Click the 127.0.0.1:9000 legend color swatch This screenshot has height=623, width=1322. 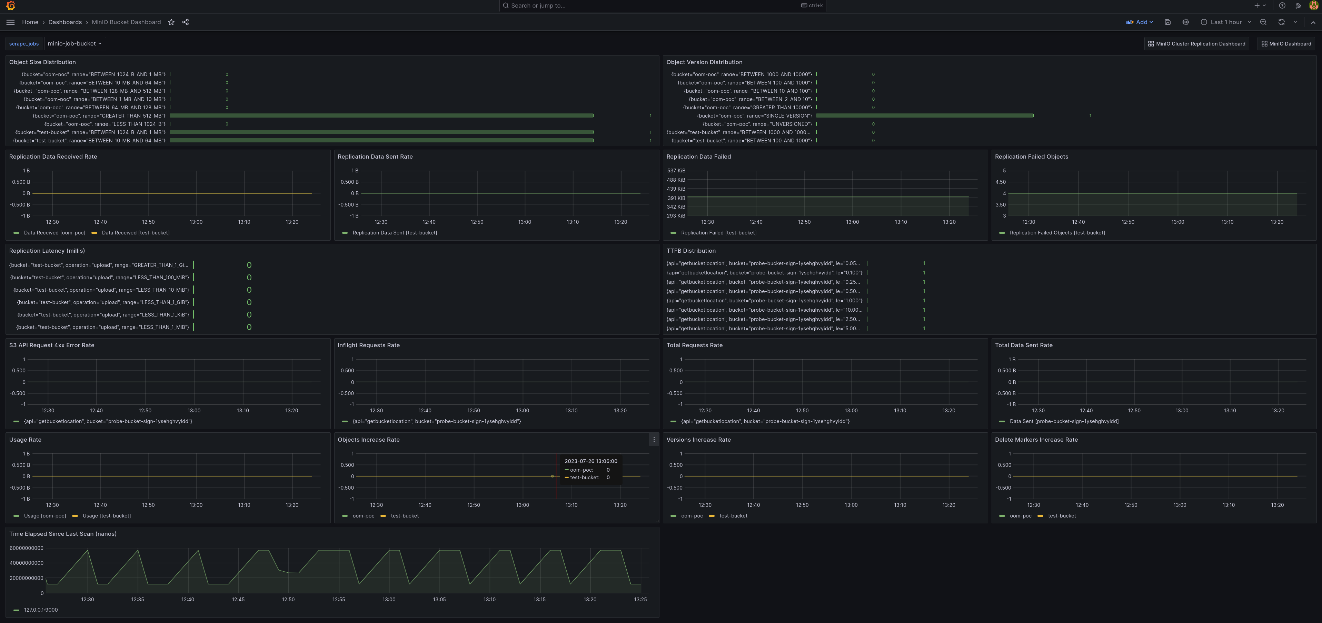[17, 610]
